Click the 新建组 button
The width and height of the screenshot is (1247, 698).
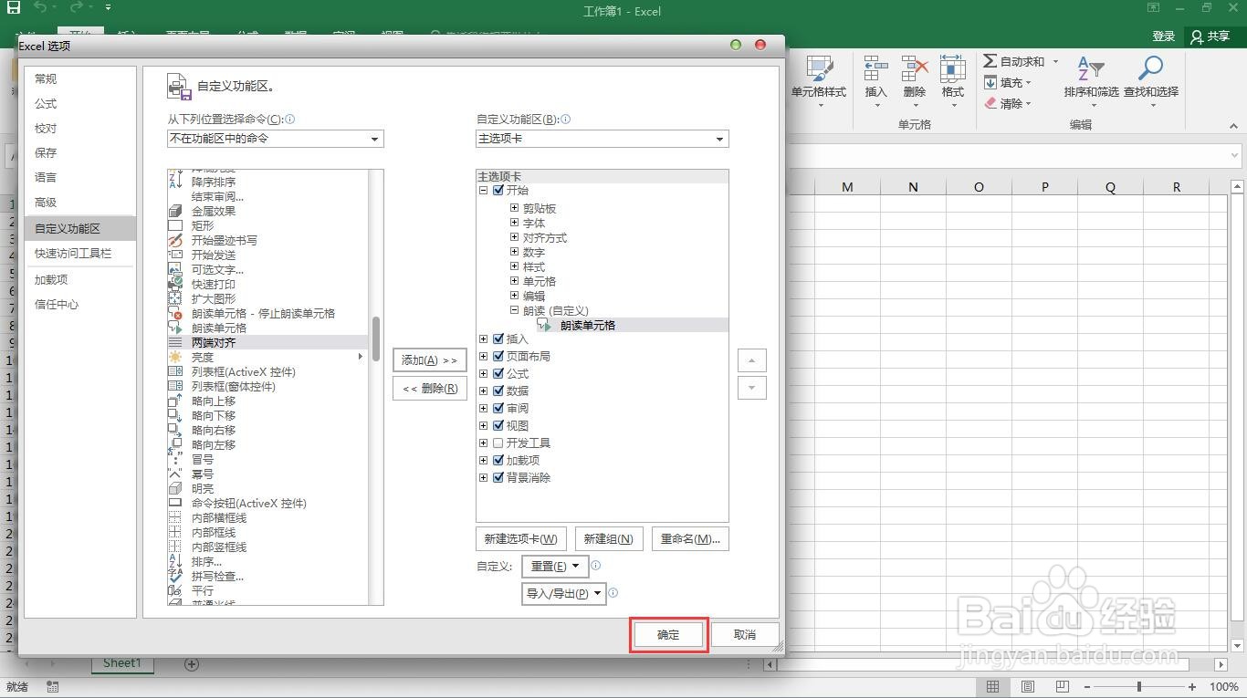tap(609, 539)
